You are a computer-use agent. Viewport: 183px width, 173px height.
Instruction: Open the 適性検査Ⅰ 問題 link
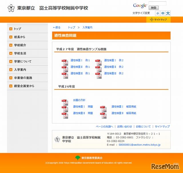coord(83,107)
